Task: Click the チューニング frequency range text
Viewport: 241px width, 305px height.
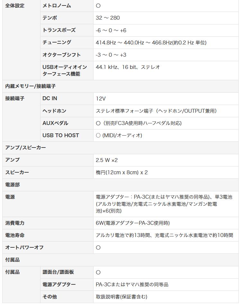Action: coord(151,43)
